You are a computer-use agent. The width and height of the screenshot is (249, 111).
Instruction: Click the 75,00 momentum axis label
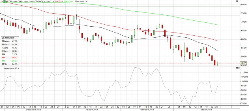tap(244, 103)
